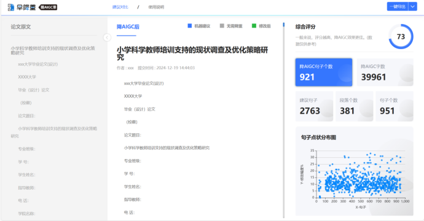This screenshot has width=424, height=221.
Task: Click the 一键导出 export button
Action: (x=398, y=7)
